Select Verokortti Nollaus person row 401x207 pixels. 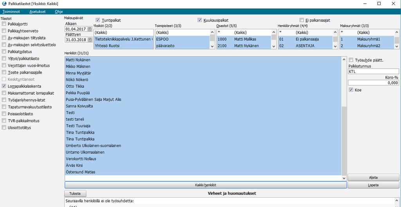pos(203,159)
